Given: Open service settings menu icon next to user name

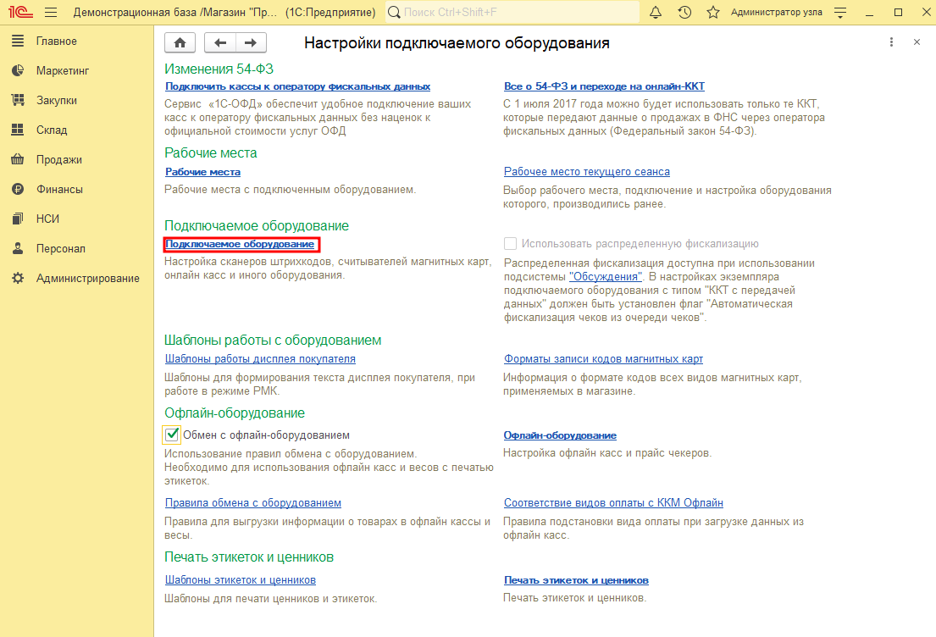Looking at the screenshot, I should [x=840, y=12].
